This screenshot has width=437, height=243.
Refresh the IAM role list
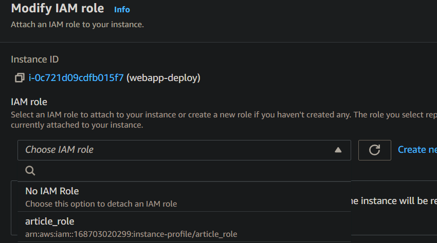pos(375,150)
